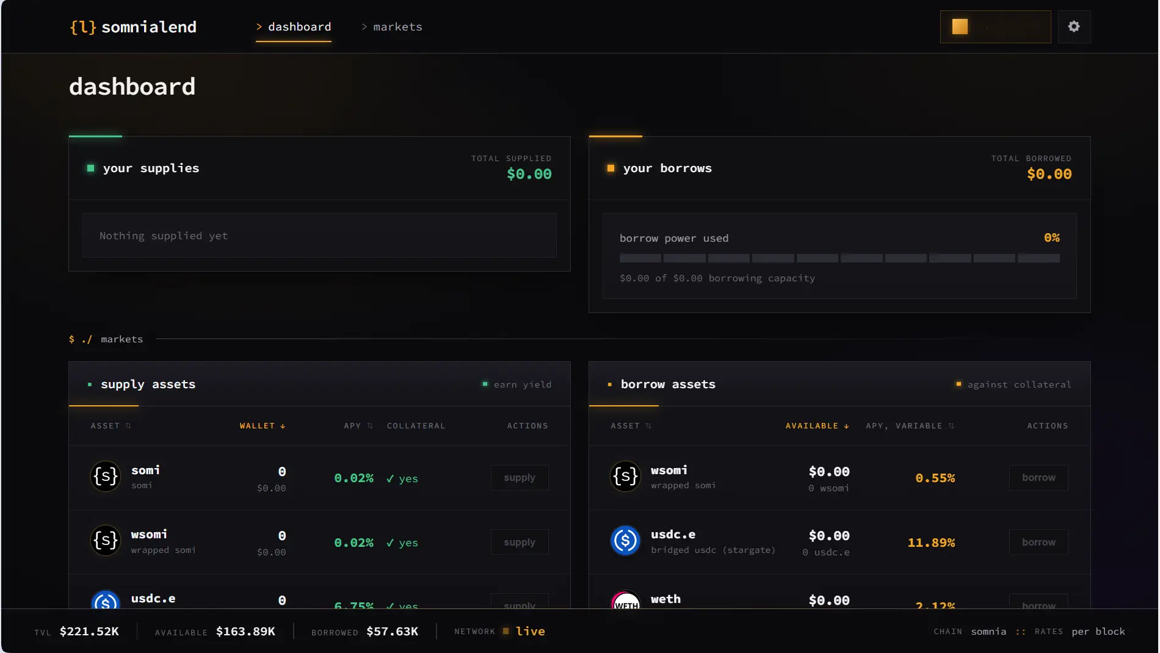Click the weth token icon in borrow assets
This screenshot has height=653, width=1160.
pos(625,601)
